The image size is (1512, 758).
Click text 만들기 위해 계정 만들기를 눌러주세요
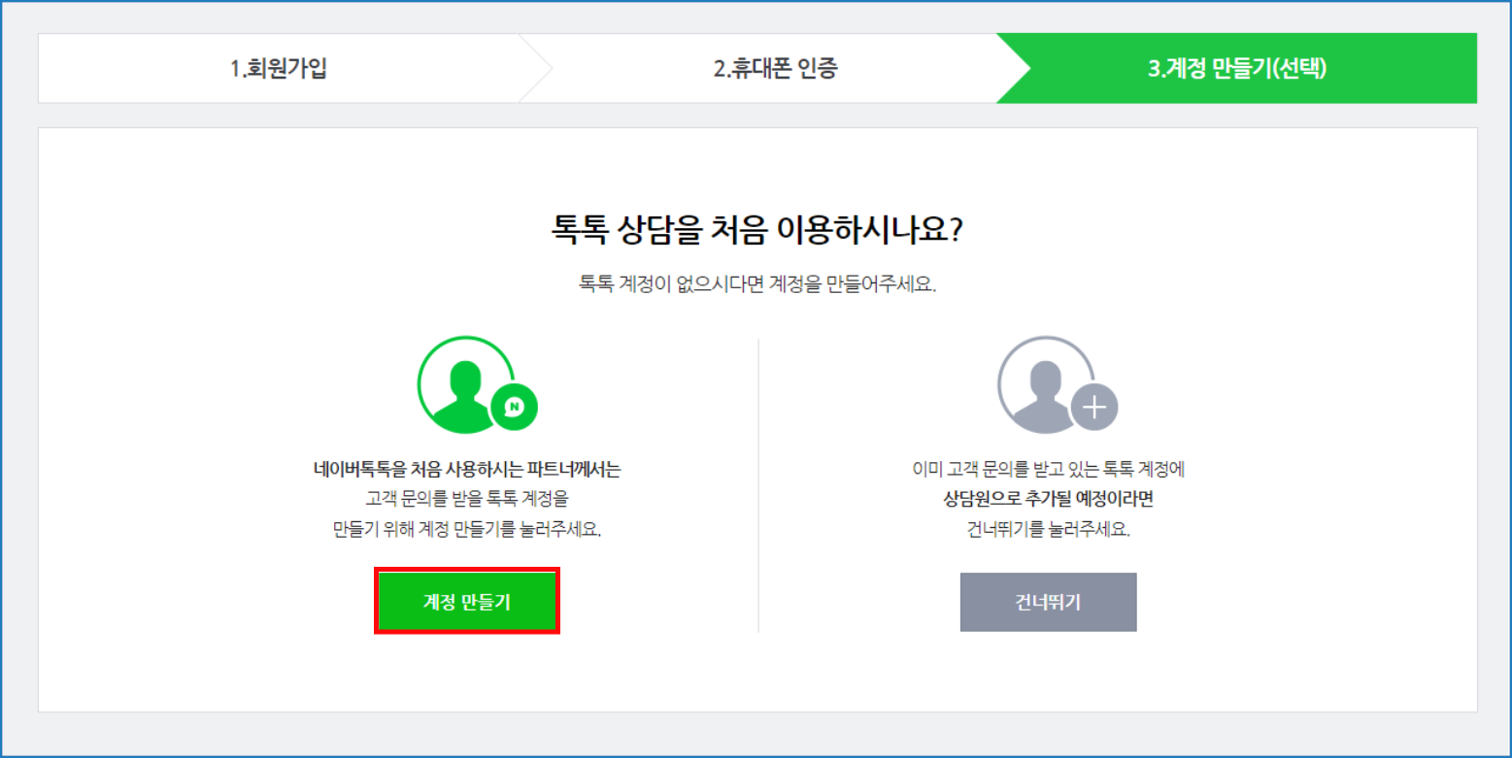[465, 531]
